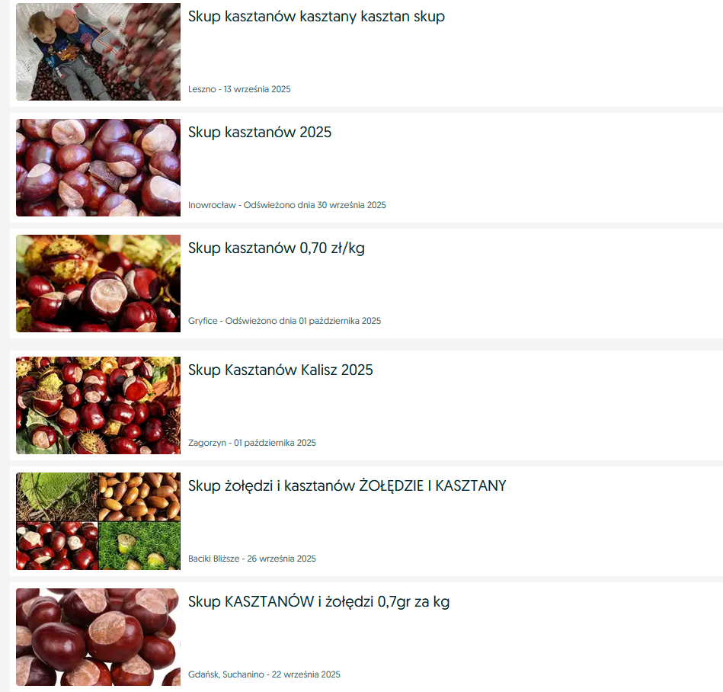
Task: Open the children with chestnuts thumbnail
Action: [x=98, y=52]
